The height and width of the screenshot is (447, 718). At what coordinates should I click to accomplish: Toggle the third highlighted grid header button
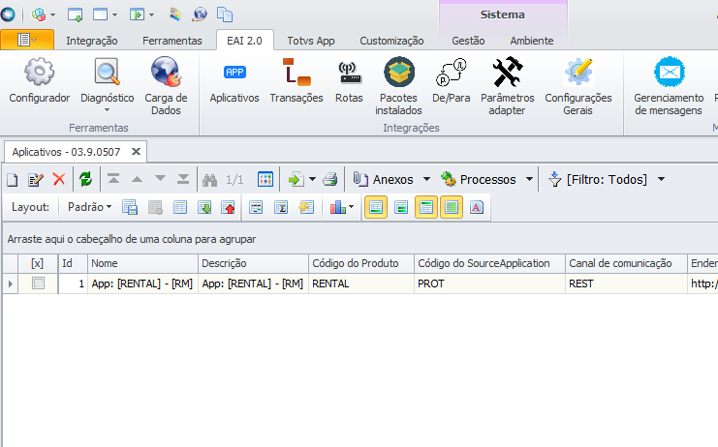click(x=426, y=207)
